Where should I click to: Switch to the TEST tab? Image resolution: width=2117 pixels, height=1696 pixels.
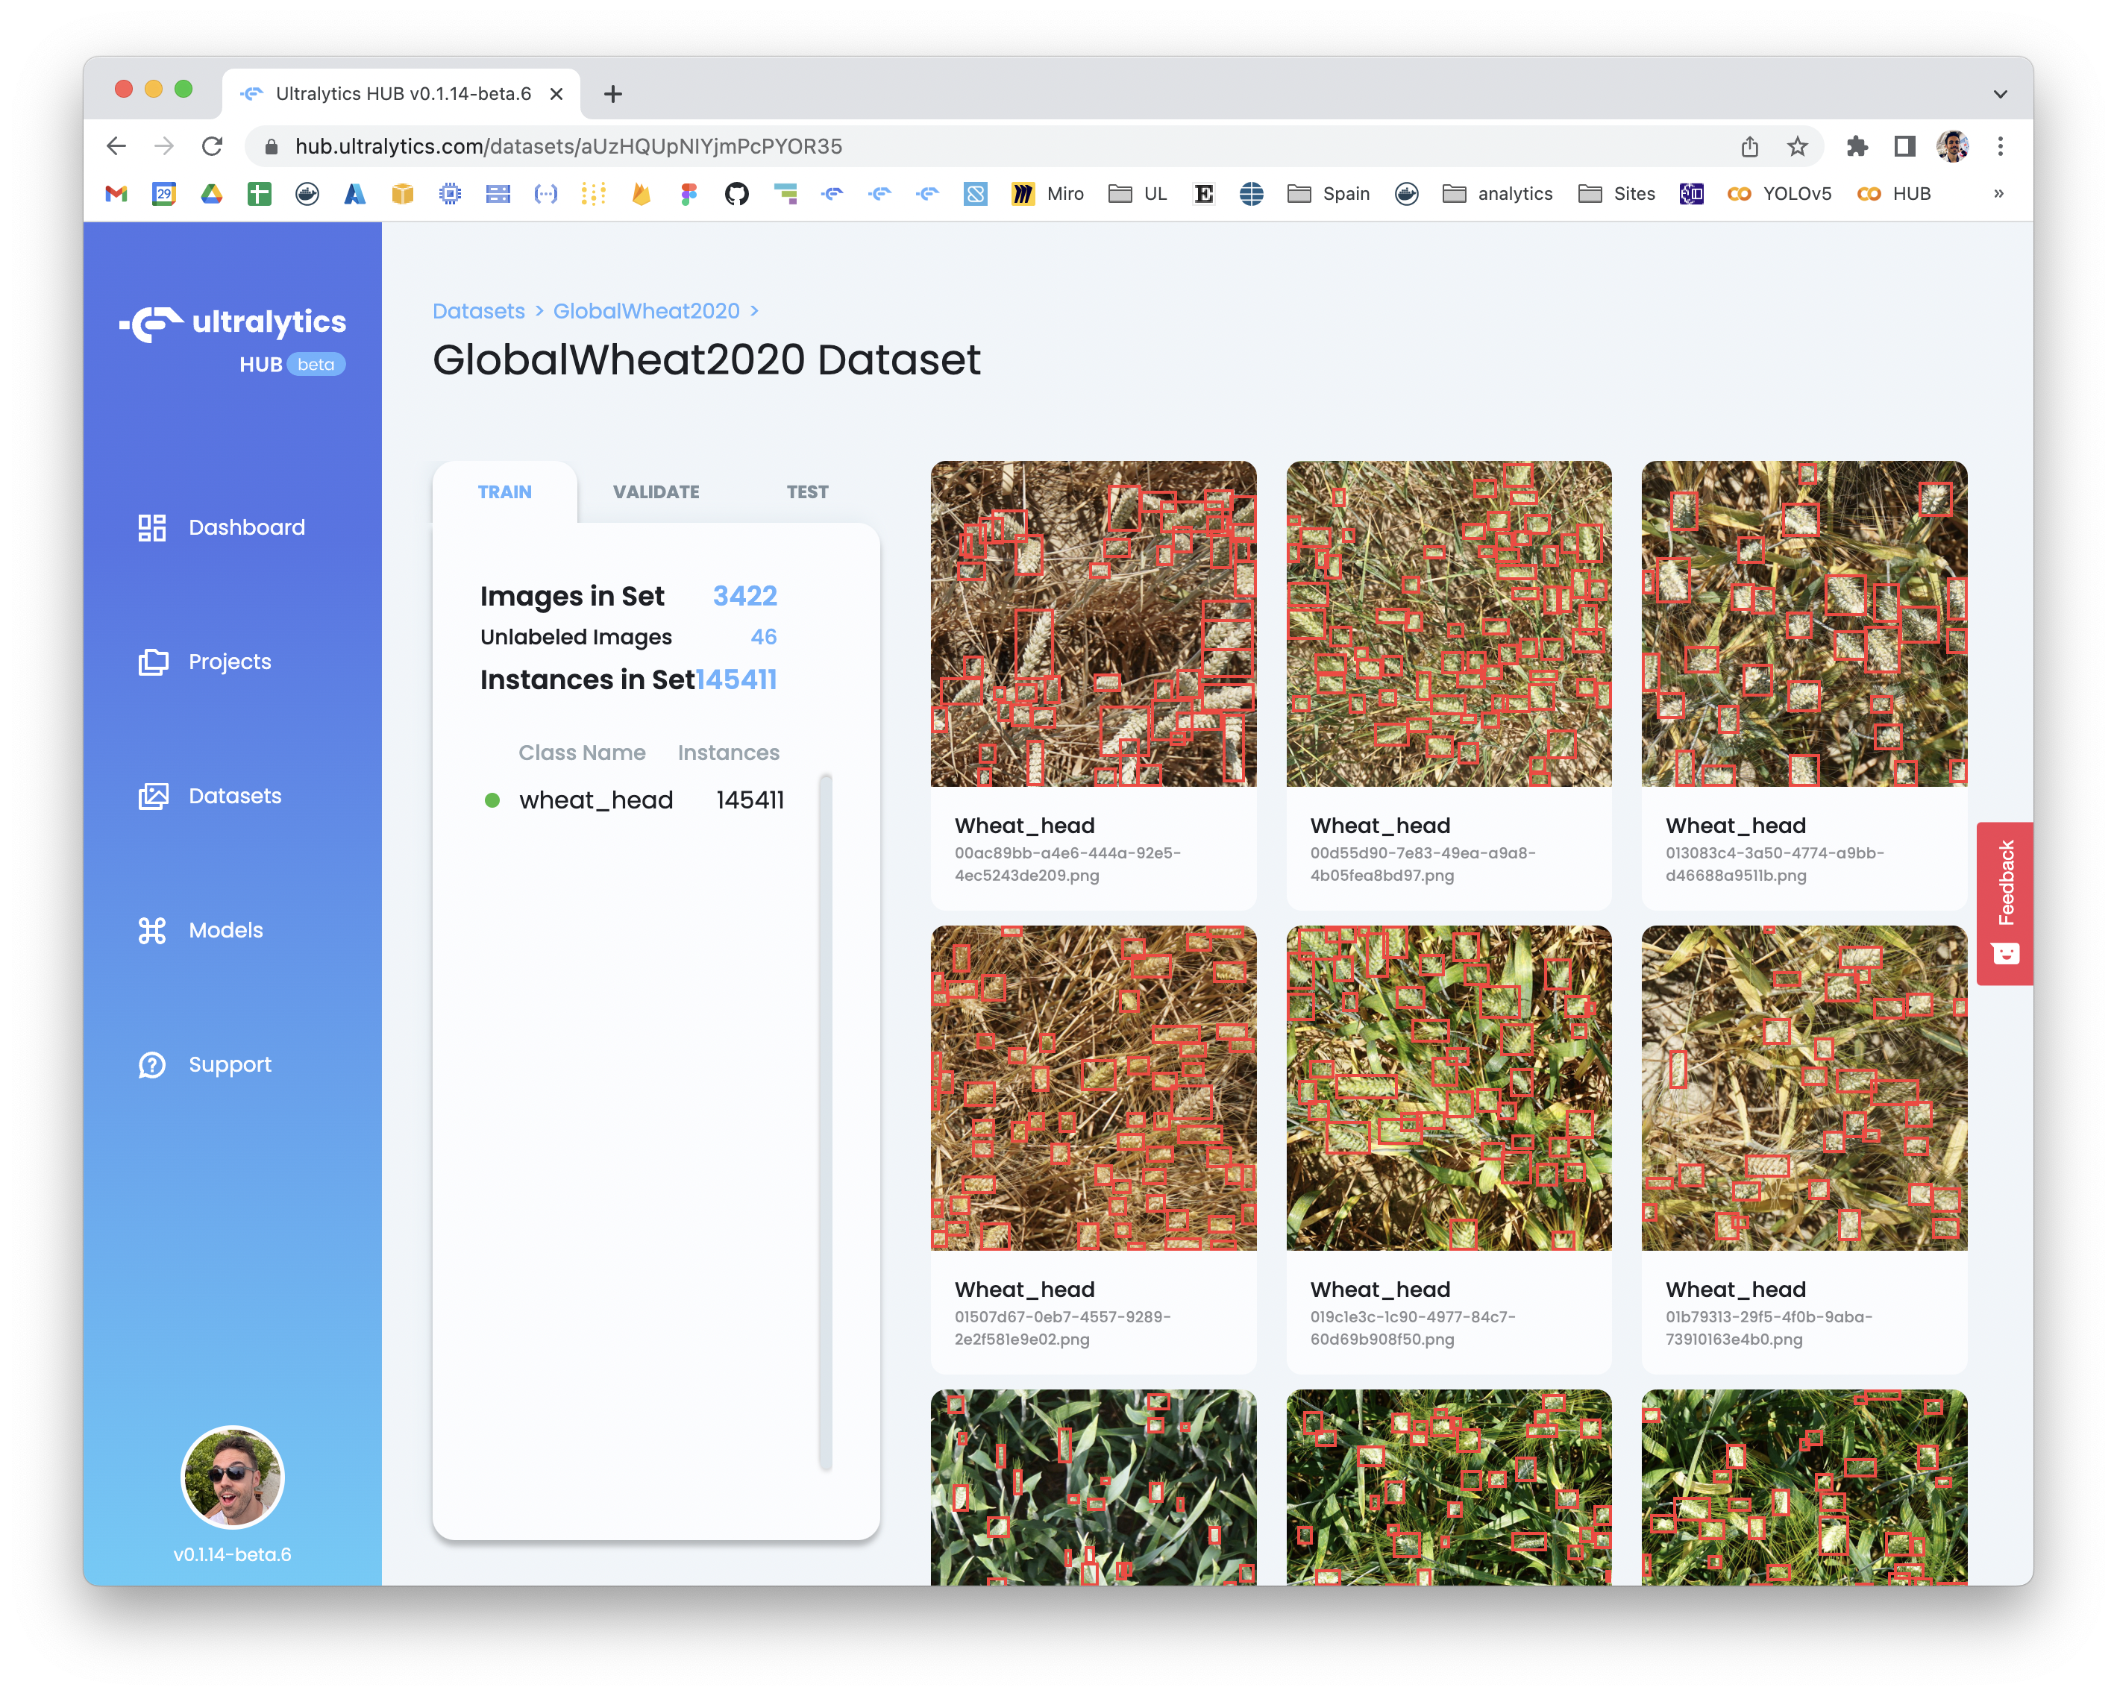coord(806,491)
